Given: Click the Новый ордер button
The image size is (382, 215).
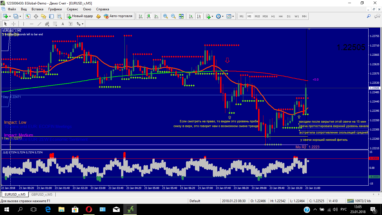Looking at the screenshot, I should click(x=80, y=16).
